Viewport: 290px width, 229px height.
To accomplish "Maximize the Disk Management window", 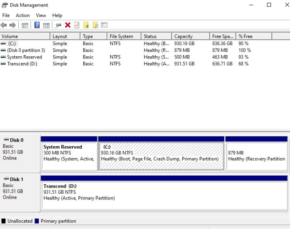I will [269, 5].
